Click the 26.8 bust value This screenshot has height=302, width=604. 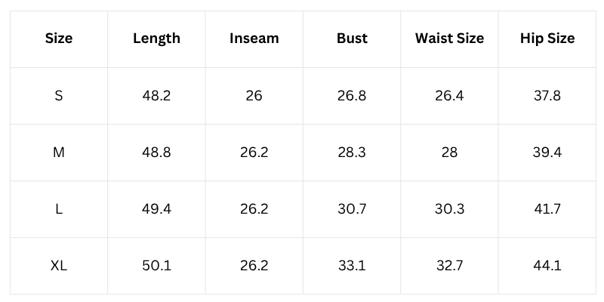pos(352,96)
